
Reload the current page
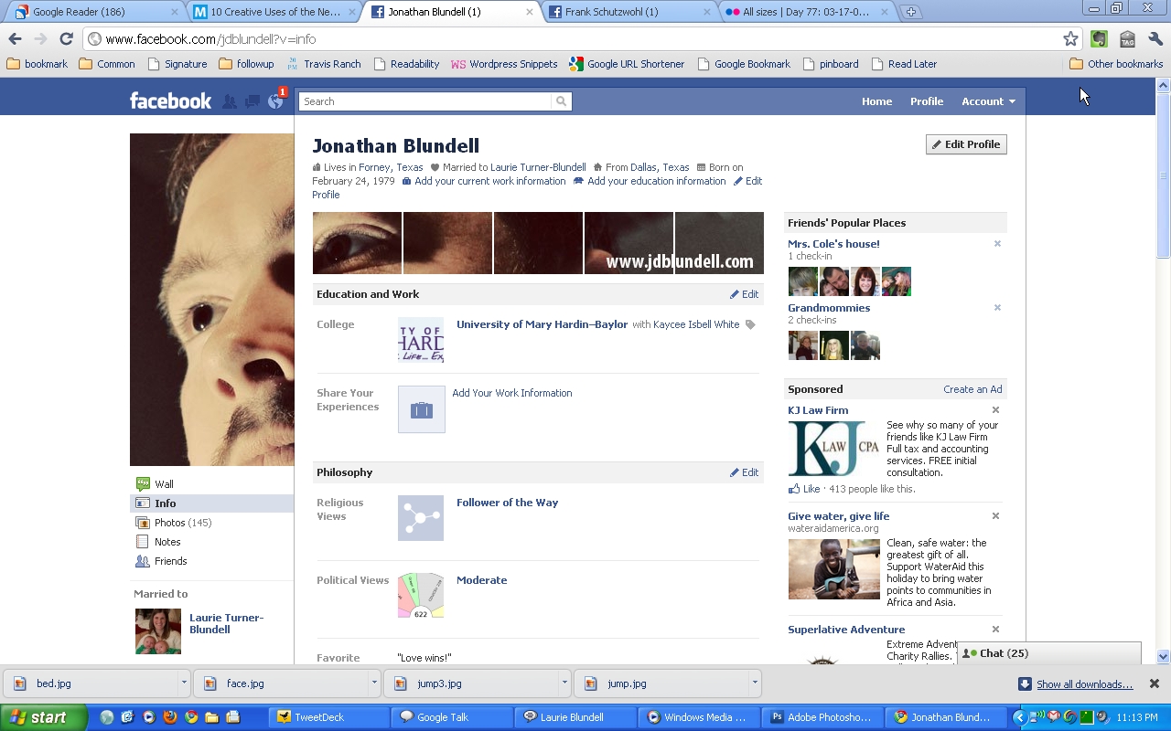64,39
